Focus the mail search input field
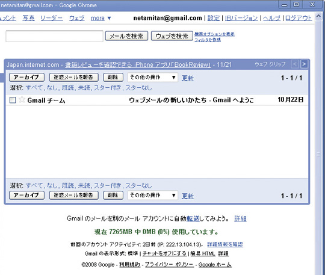Image resolution: width=325 pixels, height=275 pixels. pos(54,36)
